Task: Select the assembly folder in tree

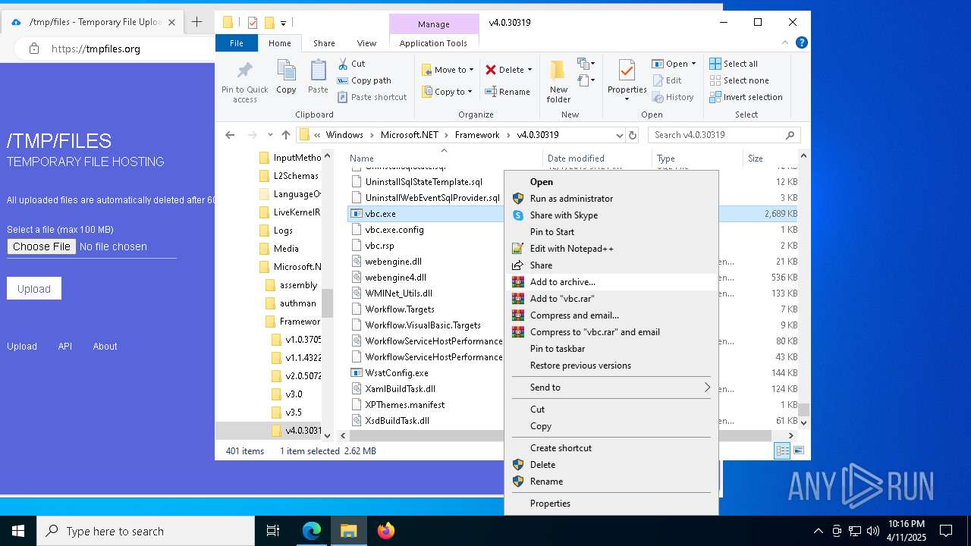Action: pos(298,285)
